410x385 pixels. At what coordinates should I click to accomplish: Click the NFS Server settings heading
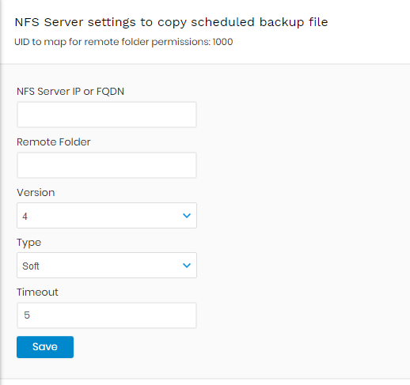click(x=171, y=22)
